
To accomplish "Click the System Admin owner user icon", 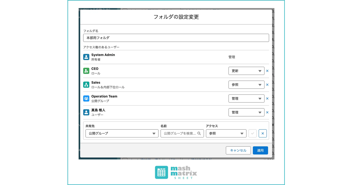I will (x=86, y=57).
